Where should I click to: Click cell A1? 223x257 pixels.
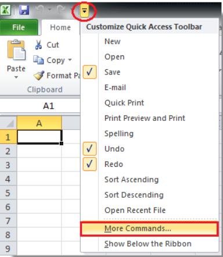pyautogui.click(x=39, y=137)
